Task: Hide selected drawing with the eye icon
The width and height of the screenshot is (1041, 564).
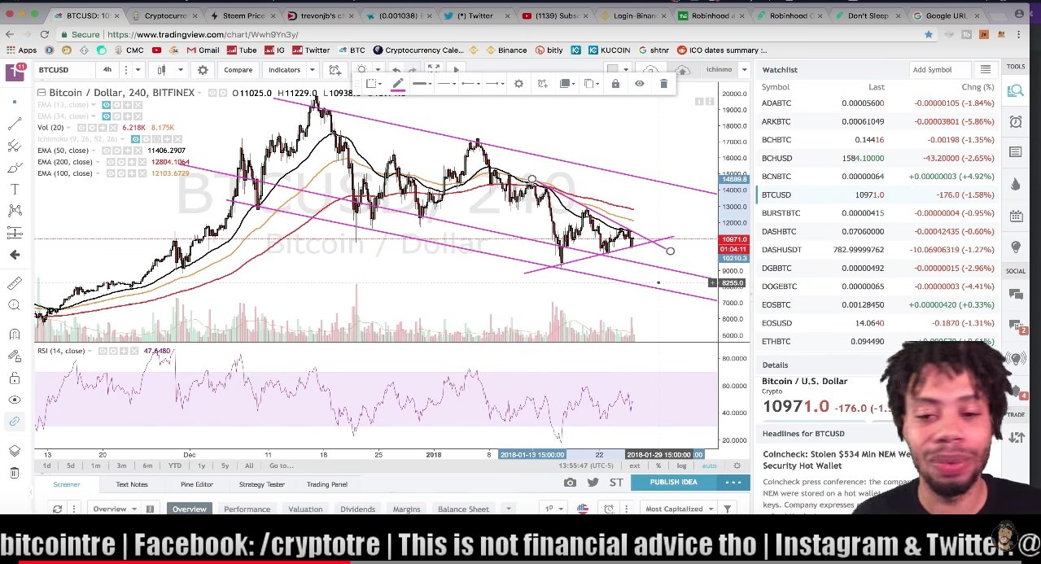Action: 640,84
